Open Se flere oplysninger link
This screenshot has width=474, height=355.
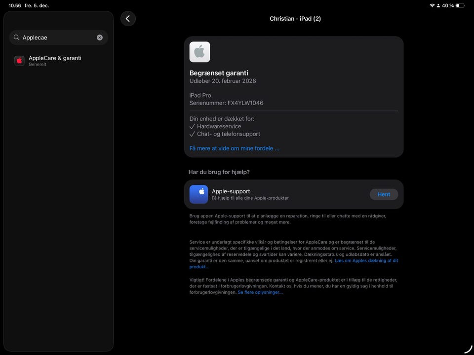point(260,292)
